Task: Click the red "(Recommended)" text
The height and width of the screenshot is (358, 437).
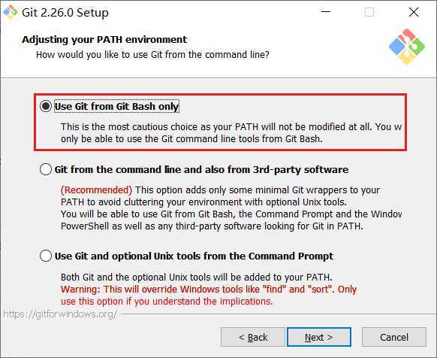Action: [x=96, y=190]
